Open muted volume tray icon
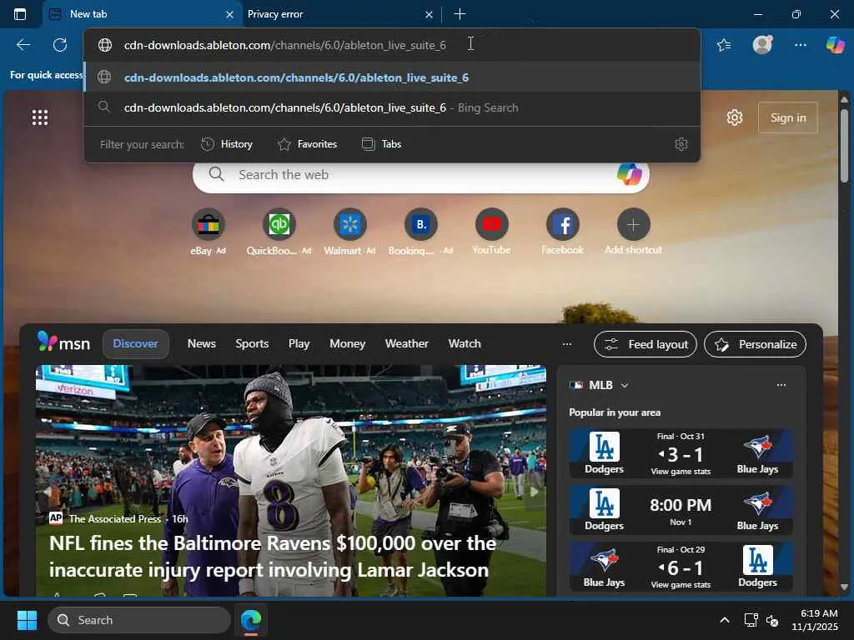The height and width of the screenshot is (640, 854). [x=771, y=620]
